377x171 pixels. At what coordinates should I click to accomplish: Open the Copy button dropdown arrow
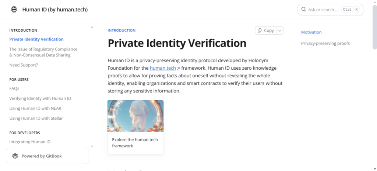tap(280, 31)
